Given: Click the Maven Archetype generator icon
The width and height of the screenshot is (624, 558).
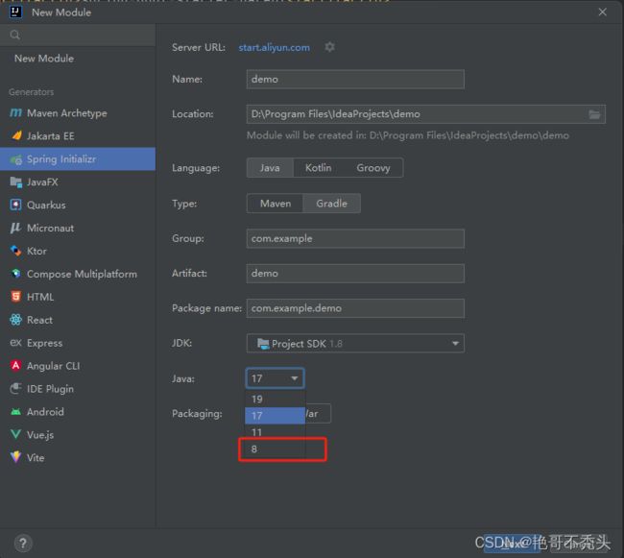Looking at the screenshot, I should pos(15,113).
